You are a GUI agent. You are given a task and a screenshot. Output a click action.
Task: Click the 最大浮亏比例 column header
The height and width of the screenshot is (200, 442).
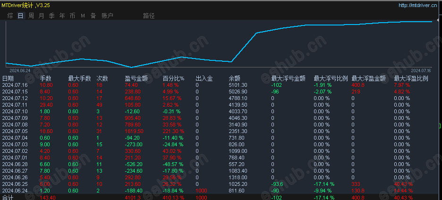coord(331,78)
